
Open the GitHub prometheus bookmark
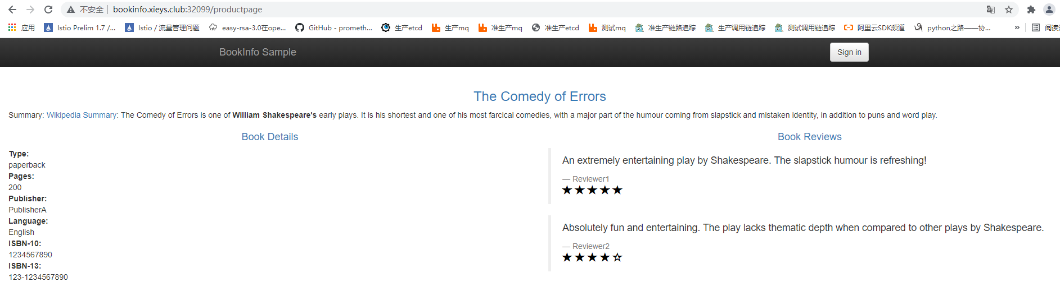(x=333, y=27)
